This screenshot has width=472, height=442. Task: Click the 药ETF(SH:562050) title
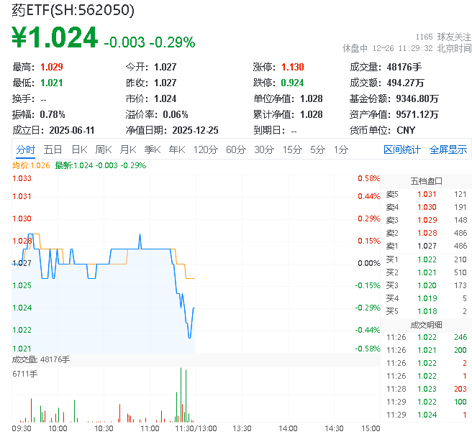(68, 11)
